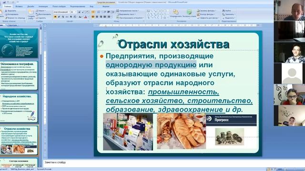Viewport: 305px width, 171px height.
Task: Toggle text shadow formatting
Action: click(71, 17)
